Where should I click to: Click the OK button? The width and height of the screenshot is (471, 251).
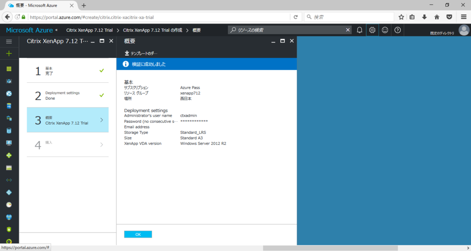point(138,234)
